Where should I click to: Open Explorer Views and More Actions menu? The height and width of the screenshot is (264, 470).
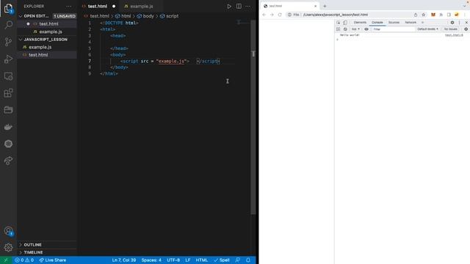(68, 7)
